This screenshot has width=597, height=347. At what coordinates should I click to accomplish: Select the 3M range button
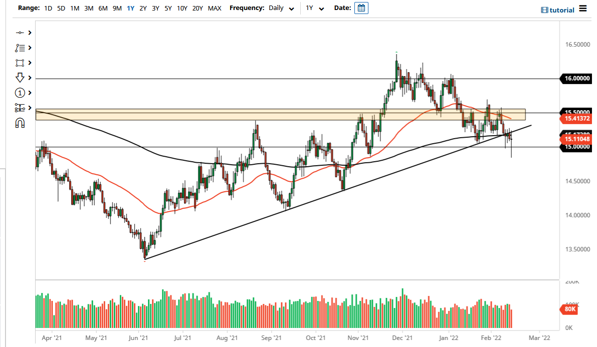click(88, 9)
